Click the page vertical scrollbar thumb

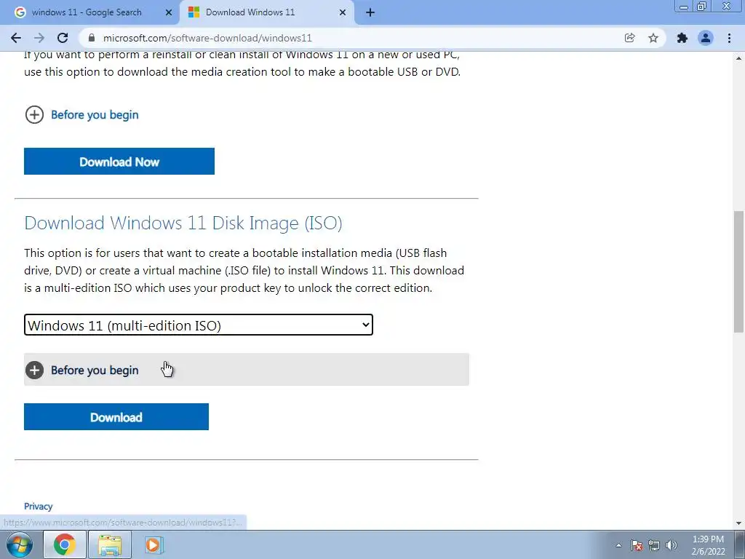pyautogui.click(x=738, y=272)
